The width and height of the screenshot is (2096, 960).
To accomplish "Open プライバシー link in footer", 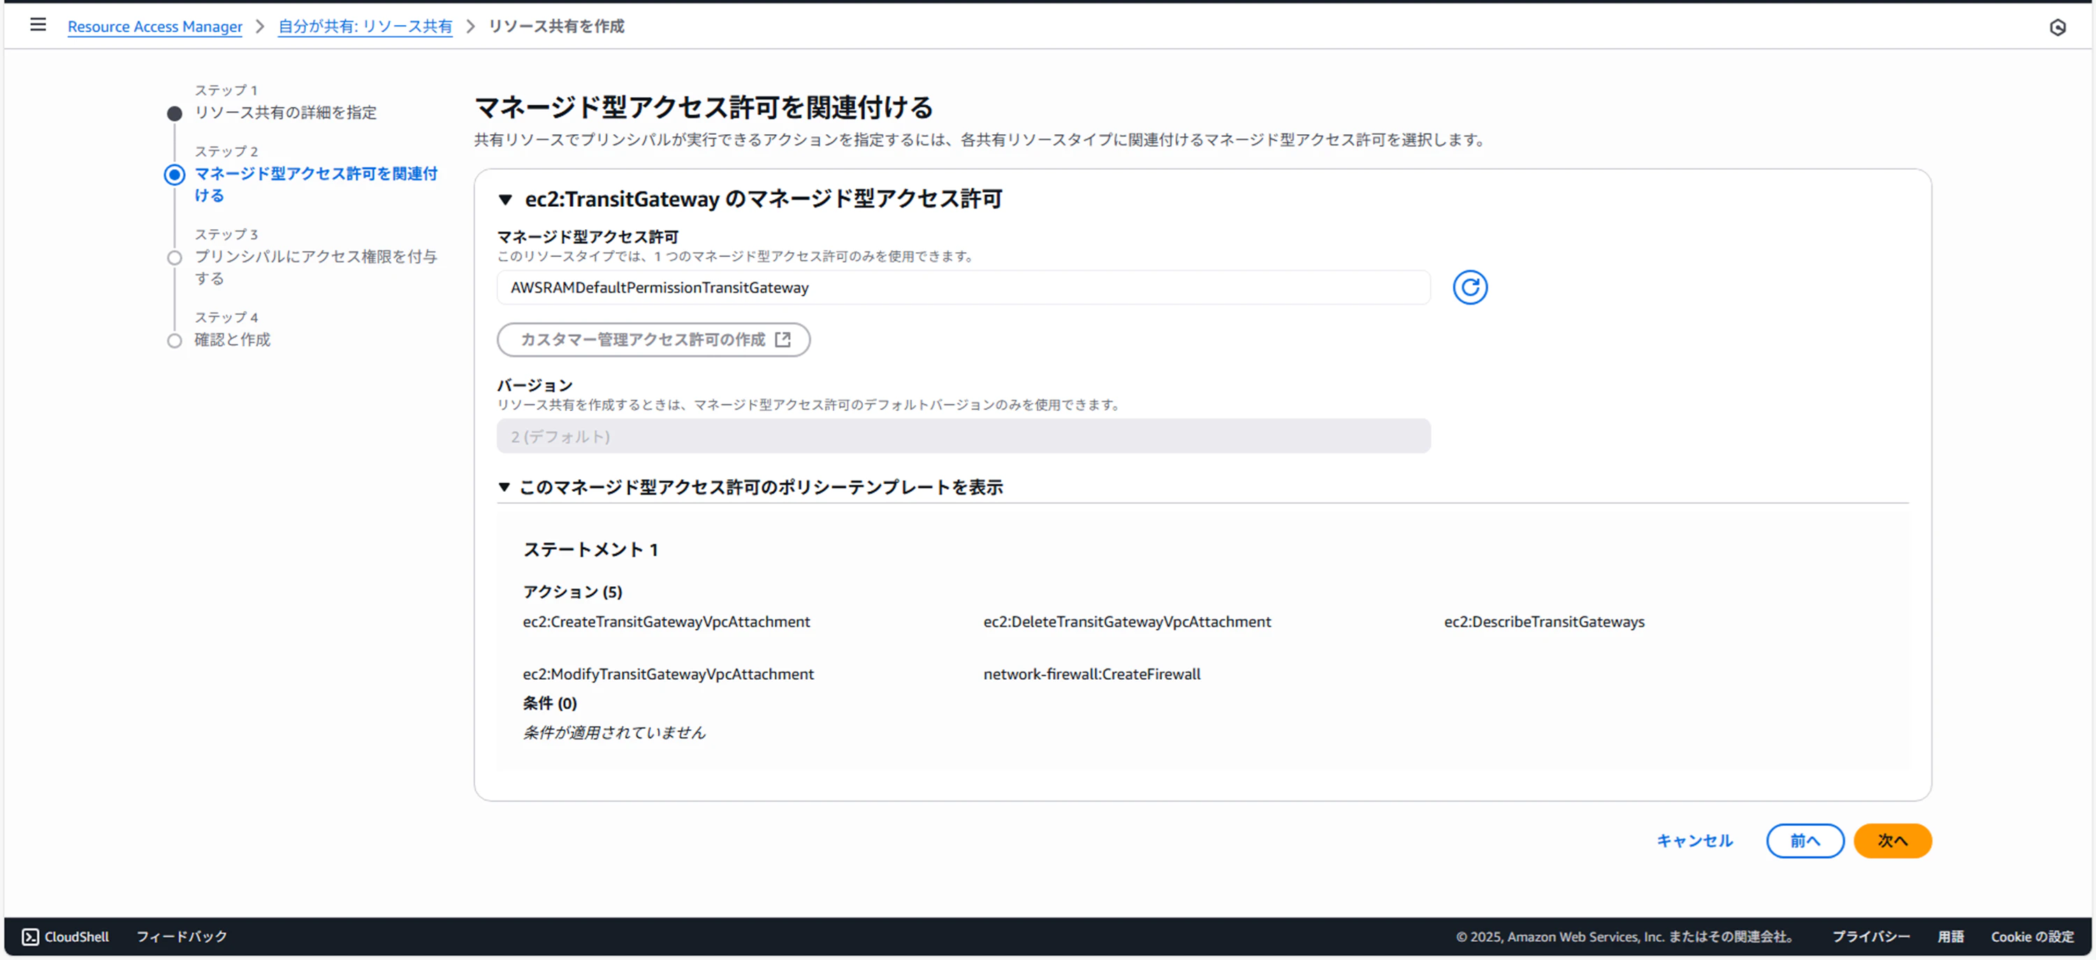I will point(1870,936).
